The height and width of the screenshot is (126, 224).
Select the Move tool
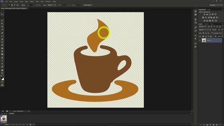(2, 14)
